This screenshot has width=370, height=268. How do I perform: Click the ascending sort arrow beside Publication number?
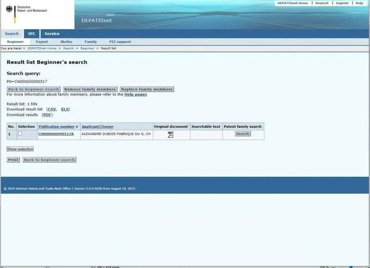tap(77, 127)
